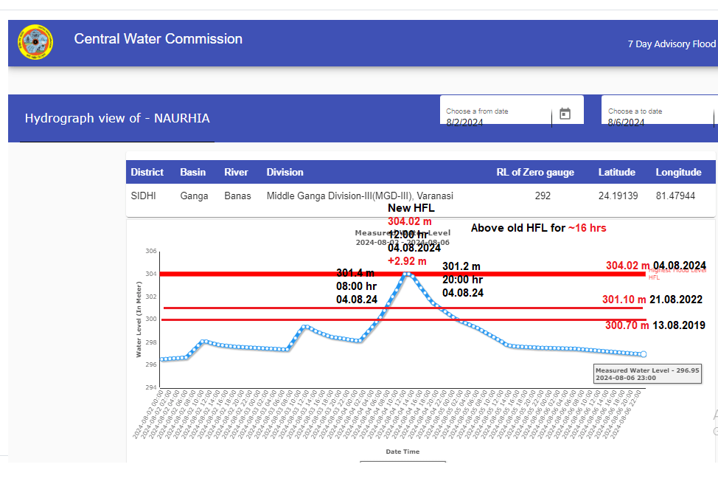718x484 pixels.
Task: Click the Measured Water Level tooltip box
Action: [647, 373]
